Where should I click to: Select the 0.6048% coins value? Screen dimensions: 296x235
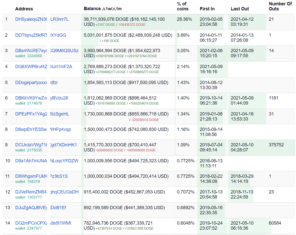pyautogui.click(x=186, y=223)
